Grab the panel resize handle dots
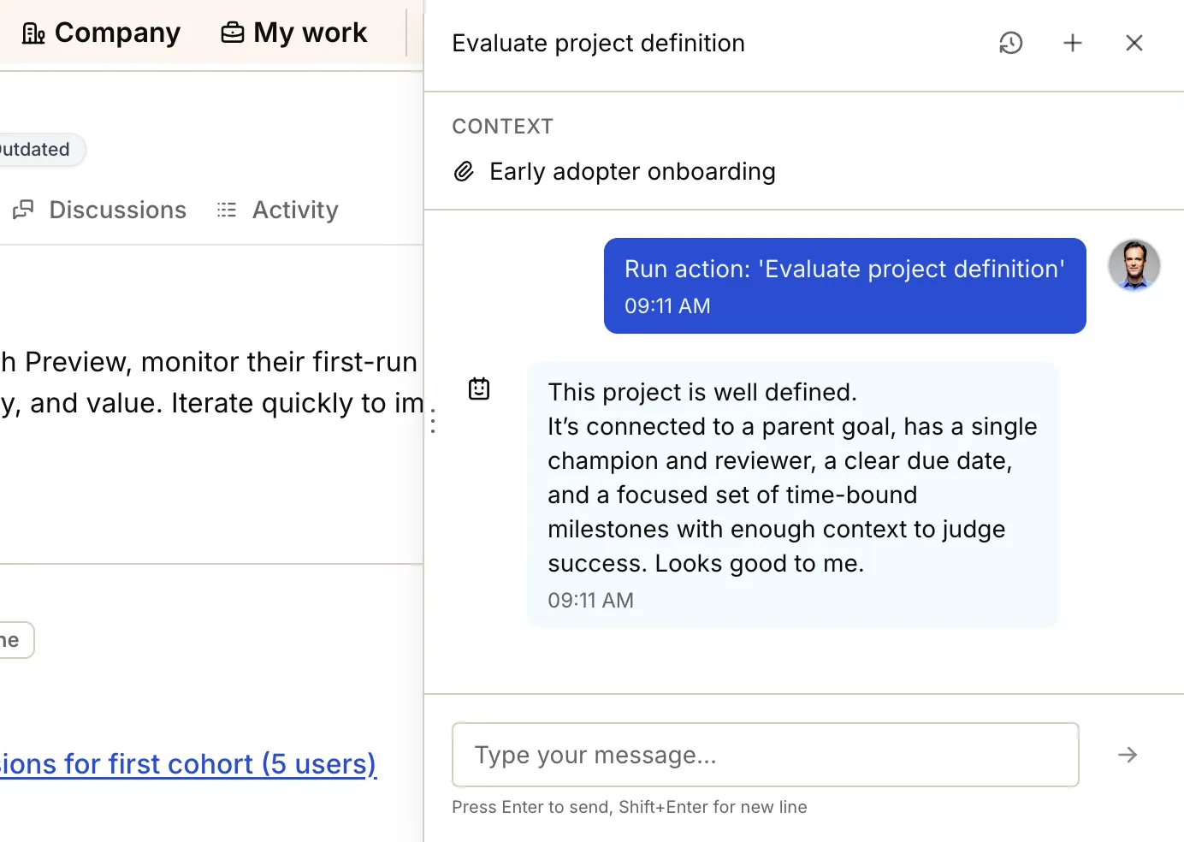 (433, 421)
